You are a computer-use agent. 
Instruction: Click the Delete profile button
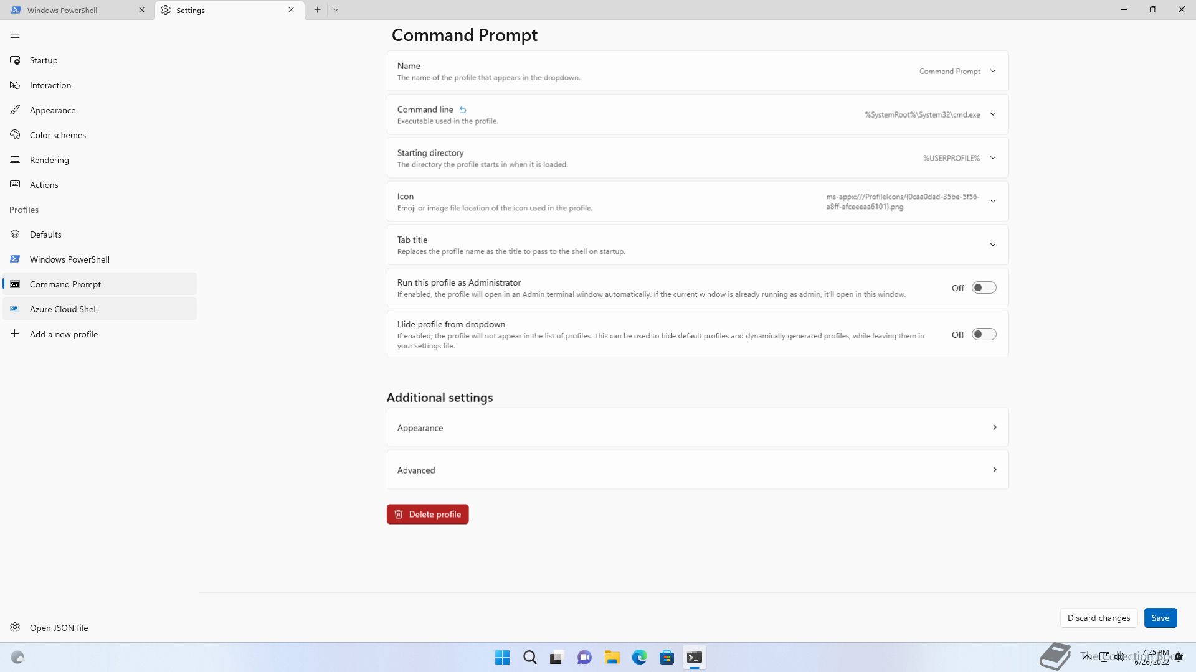click(x=427, y=515)
